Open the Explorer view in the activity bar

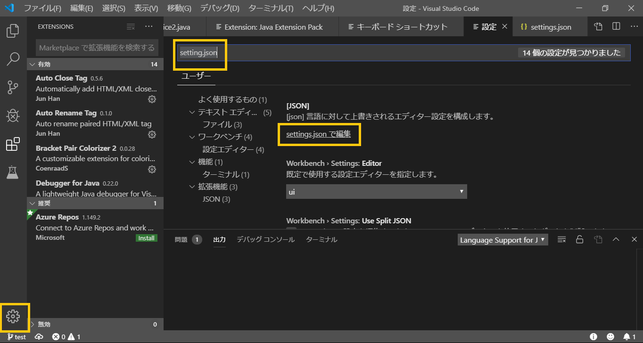coord(13,31)
